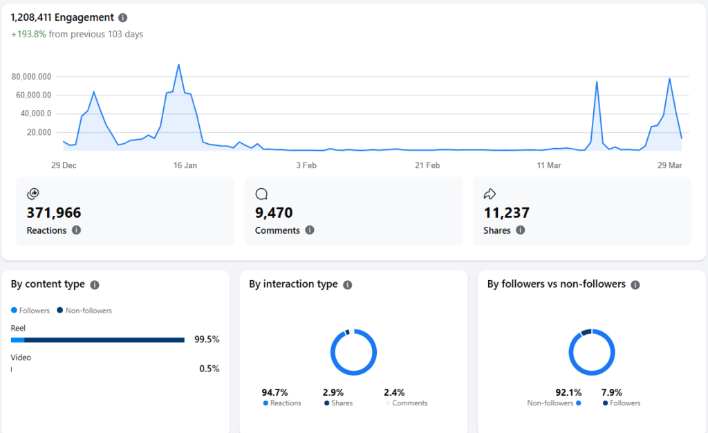The width and height of the screenshot is (708, 433).
Task: Click the Shares legend color dot
Action: coord(327,403)
